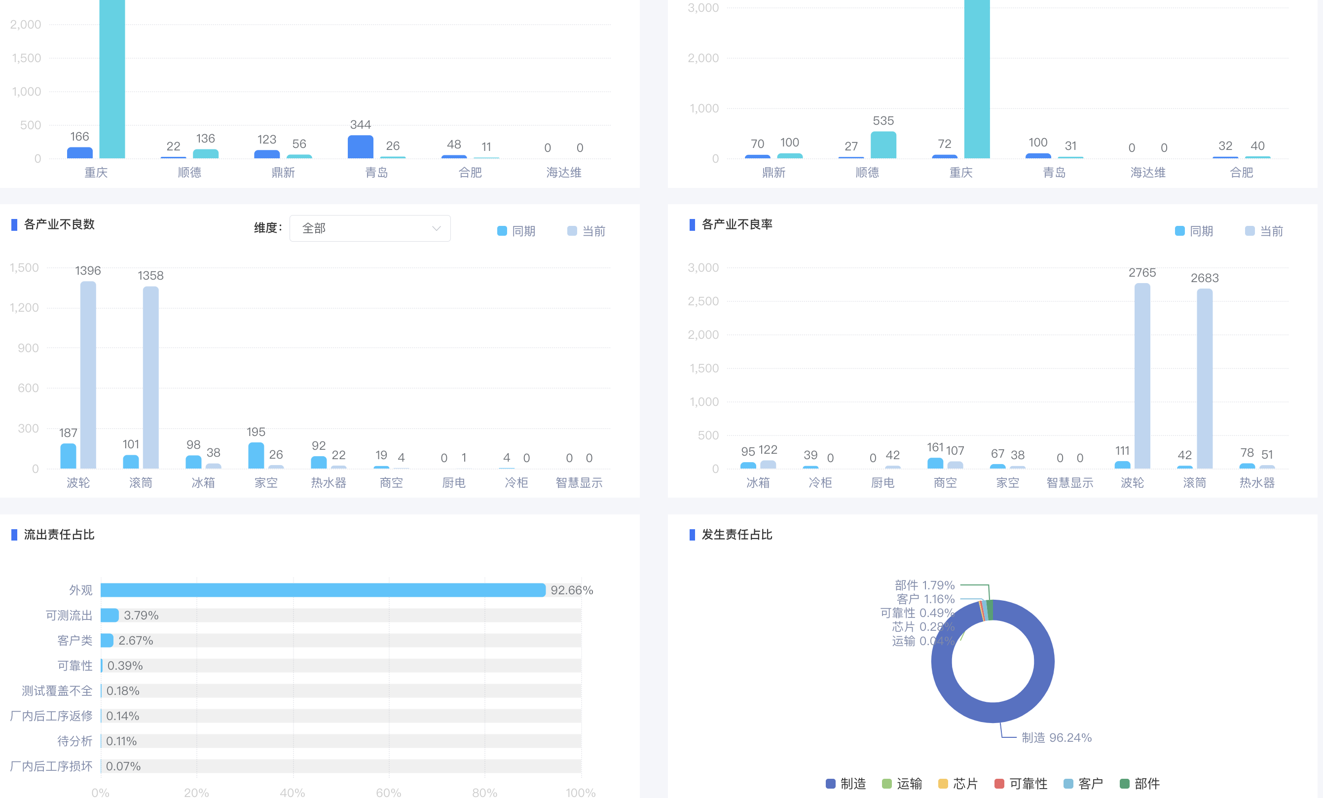Click the 可靠性 0.39% row in 流出责任占比
The image size is (1323, 798).
(340, 665)
